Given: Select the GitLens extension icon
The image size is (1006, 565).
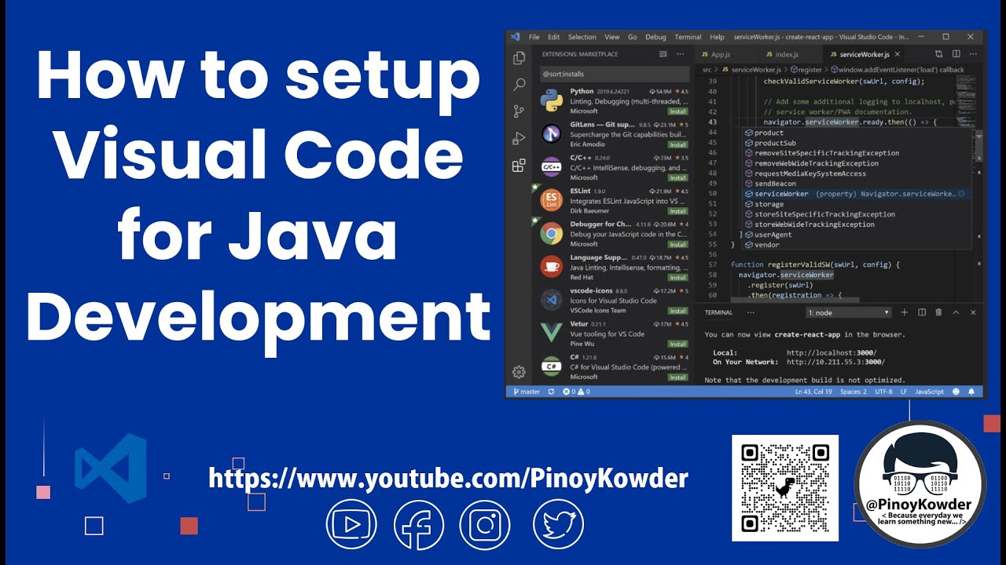Looking at the screenshot, I should pos(551,134).
